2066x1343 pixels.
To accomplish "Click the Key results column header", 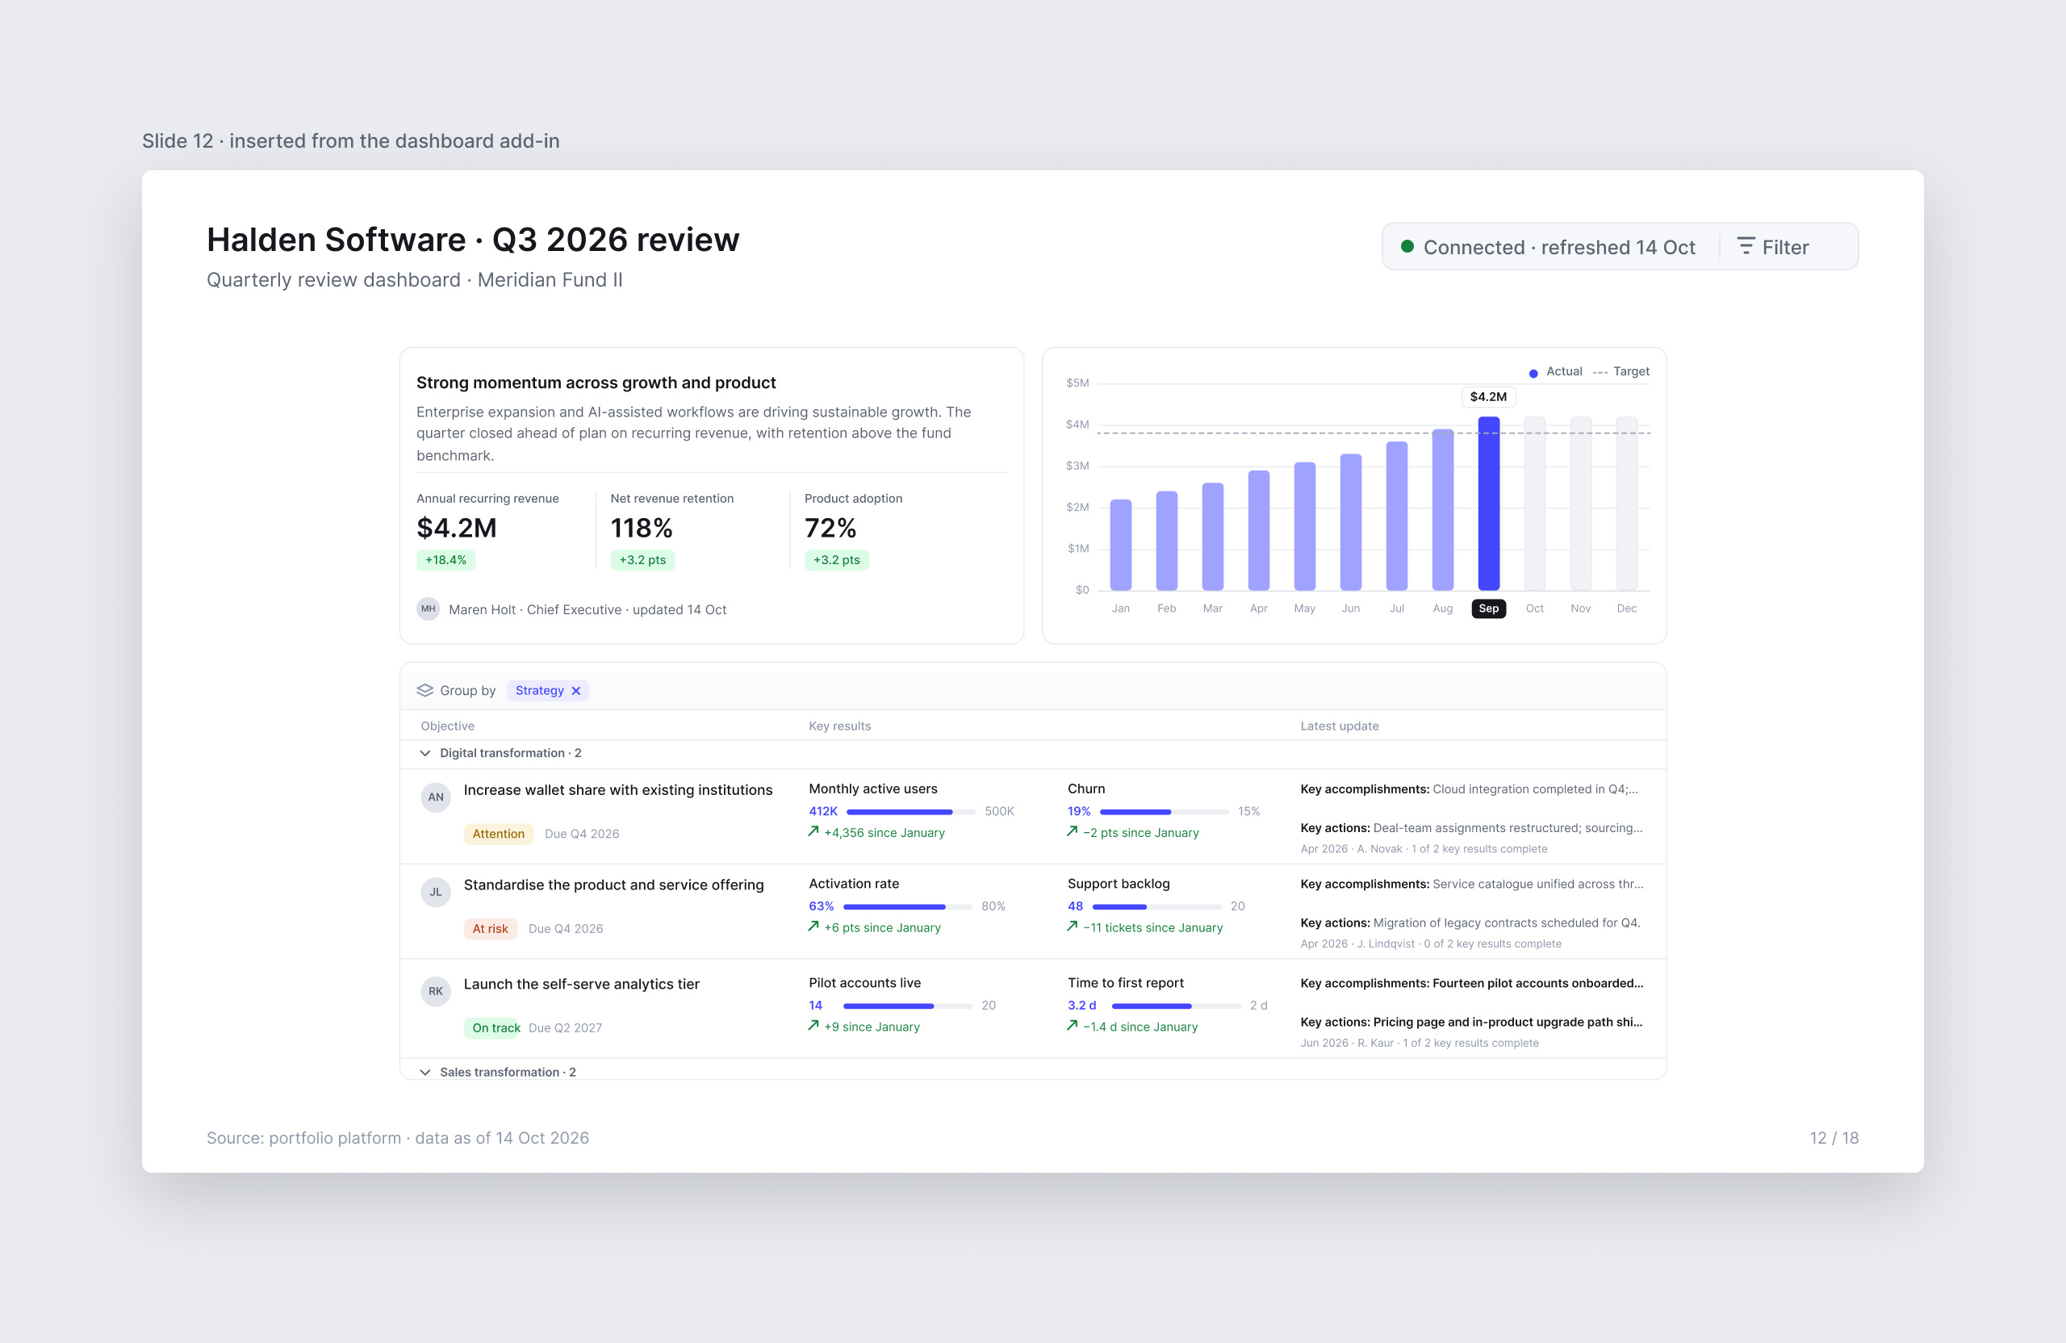I will tap(839, 726).
